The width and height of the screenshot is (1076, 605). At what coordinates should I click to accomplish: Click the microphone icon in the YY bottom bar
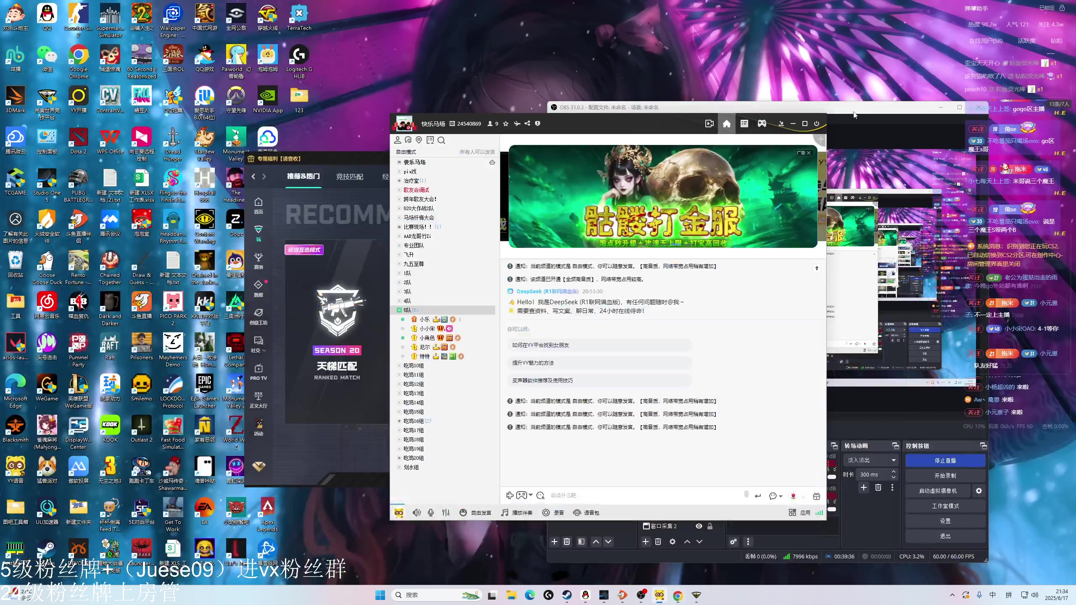431,513
